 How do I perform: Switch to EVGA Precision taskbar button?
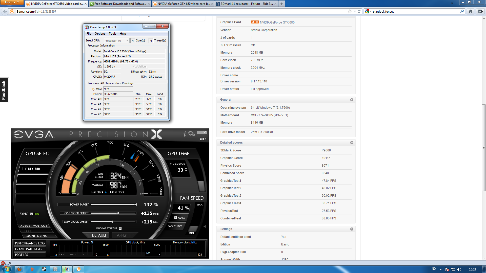click(55, 269)
